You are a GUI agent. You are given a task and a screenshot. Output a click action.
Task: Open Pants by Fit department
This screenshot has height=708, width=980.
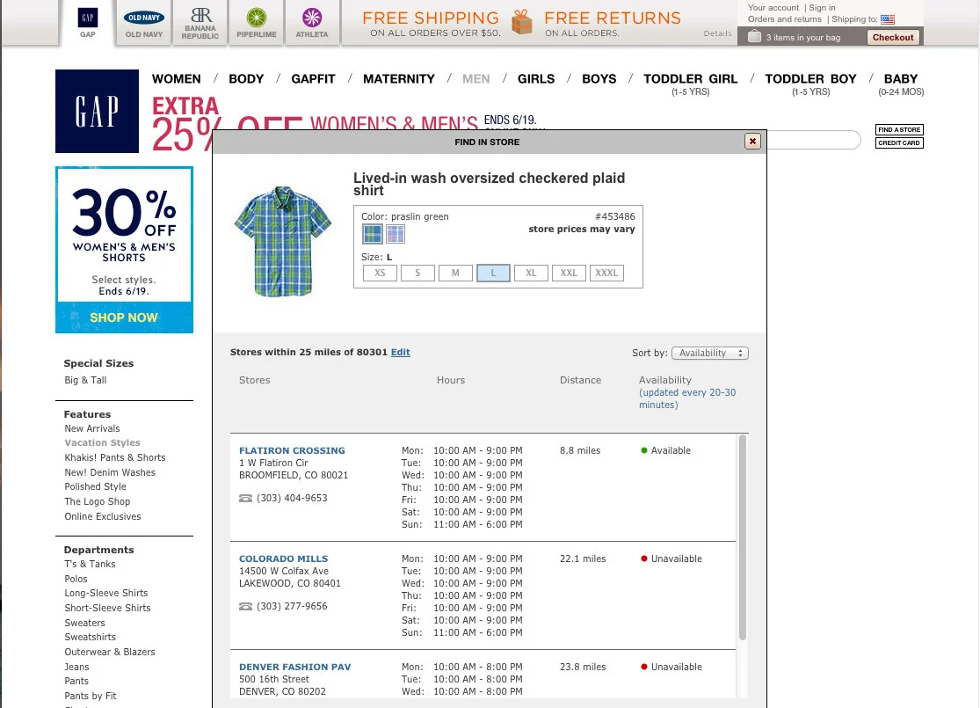[90, 696]
